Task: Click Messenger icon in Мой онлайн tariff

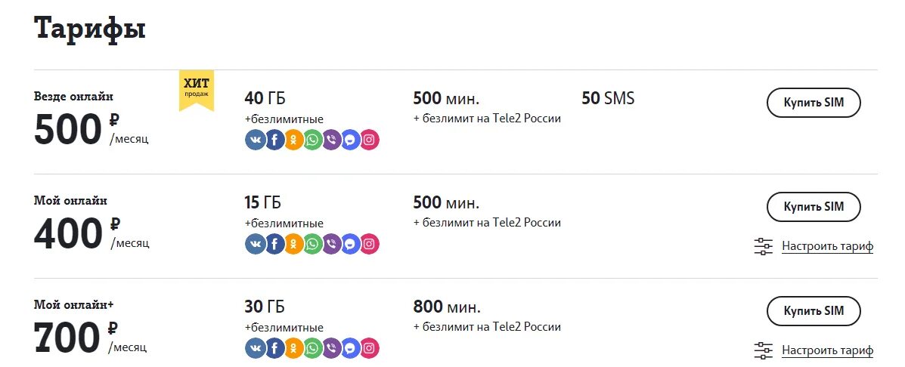Action: [350, 244]
